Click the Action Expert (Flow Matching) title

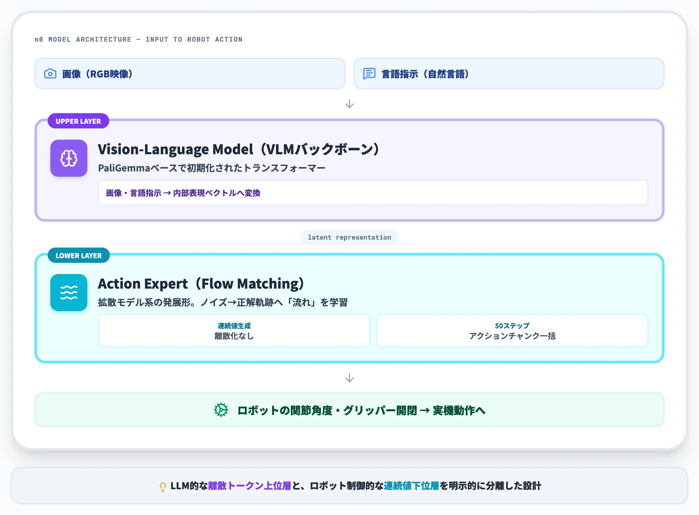(201, 284)
